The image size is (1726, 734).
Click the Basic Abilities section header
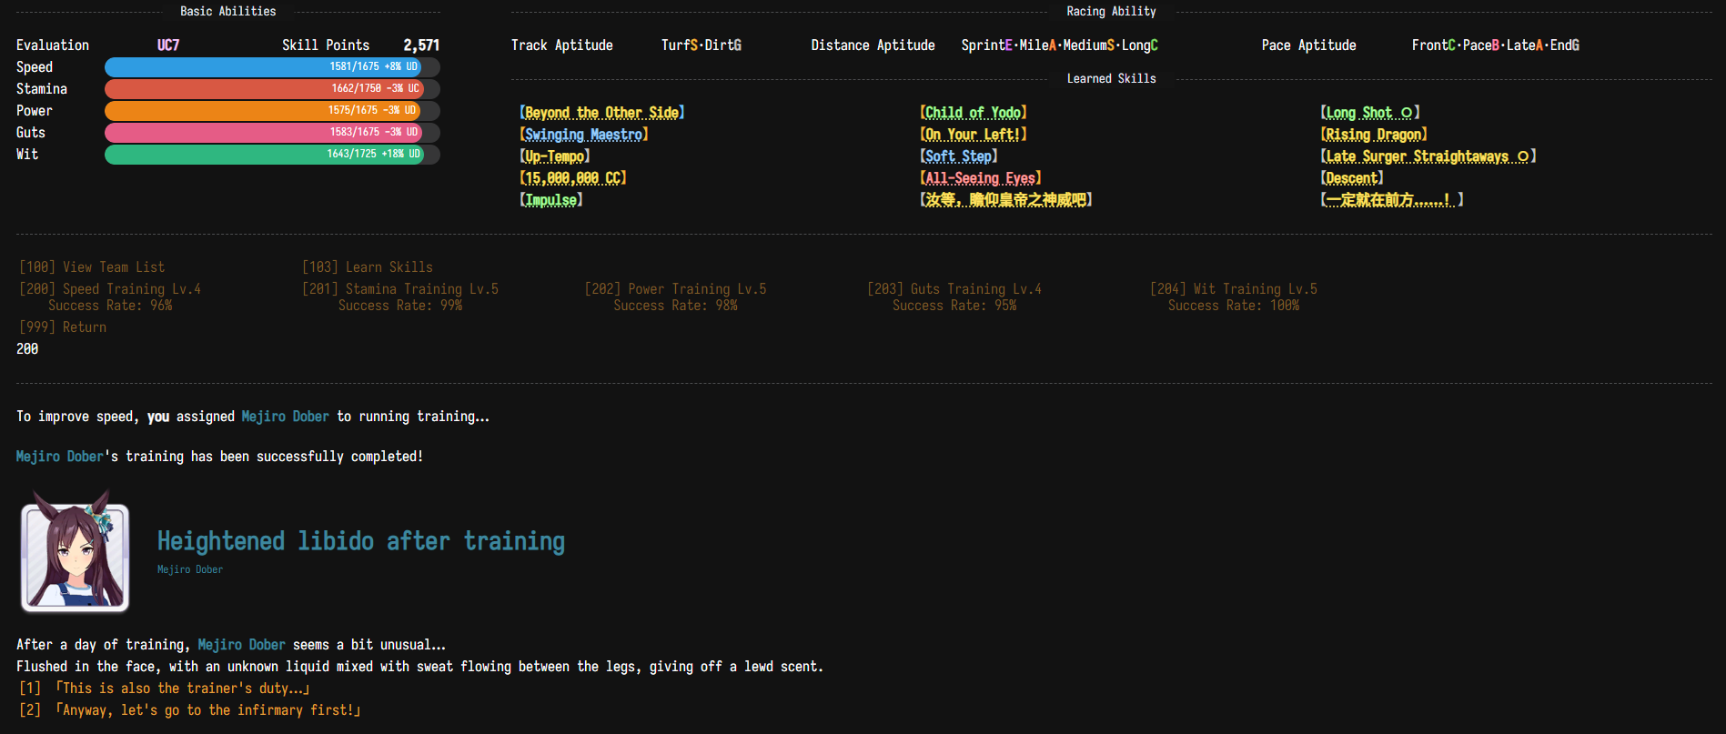[228, 12]
